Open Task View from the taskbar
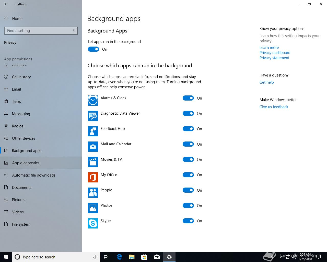 click(106, 257)
